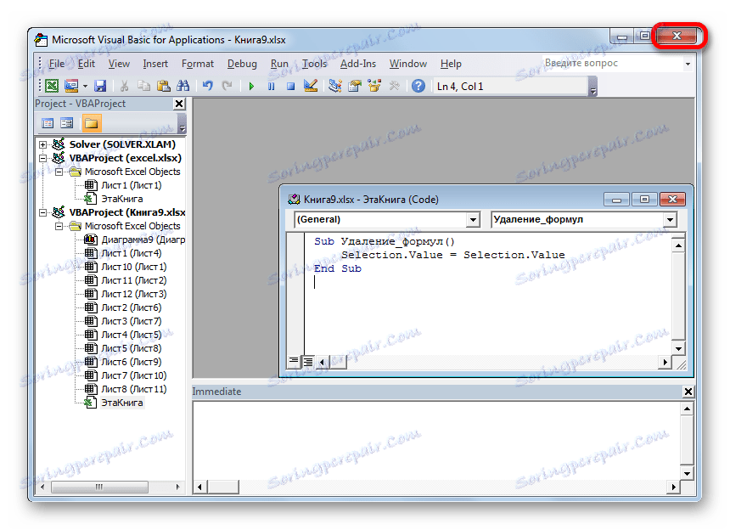The image size is (730, 530).
Task: Expand the Solver (SOLVER.XLAM) node
Action: click(x=42, y=145)
